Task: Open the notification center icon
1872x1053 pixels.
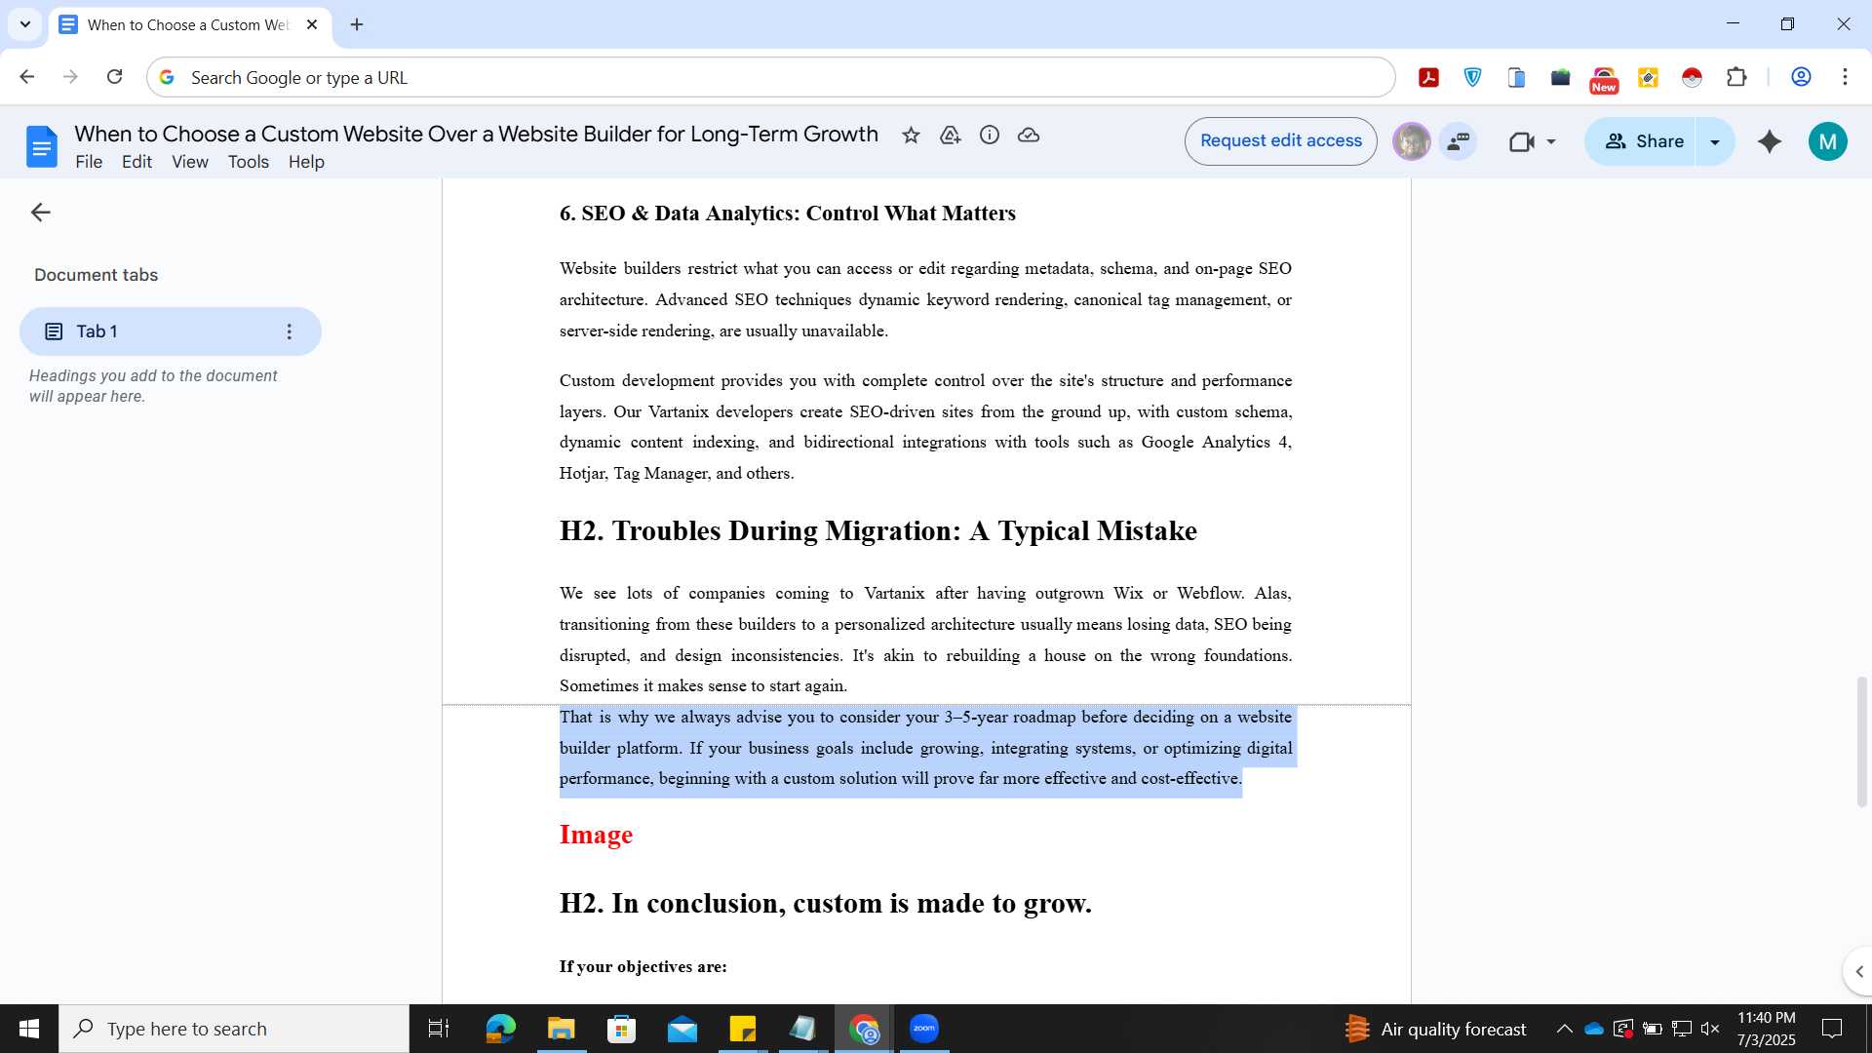Action: tap(1832, 1029)
